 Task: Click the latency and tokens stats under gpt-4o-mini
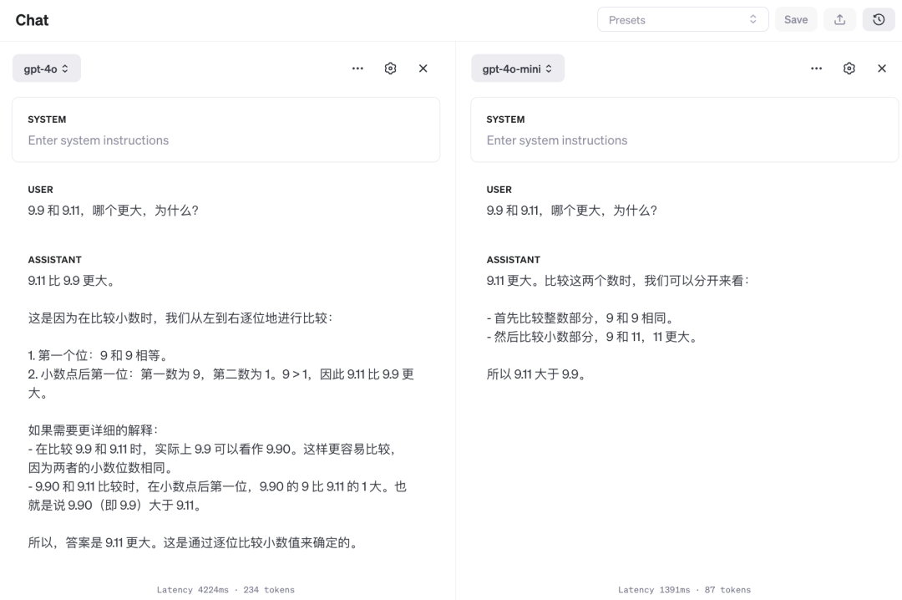684,589
